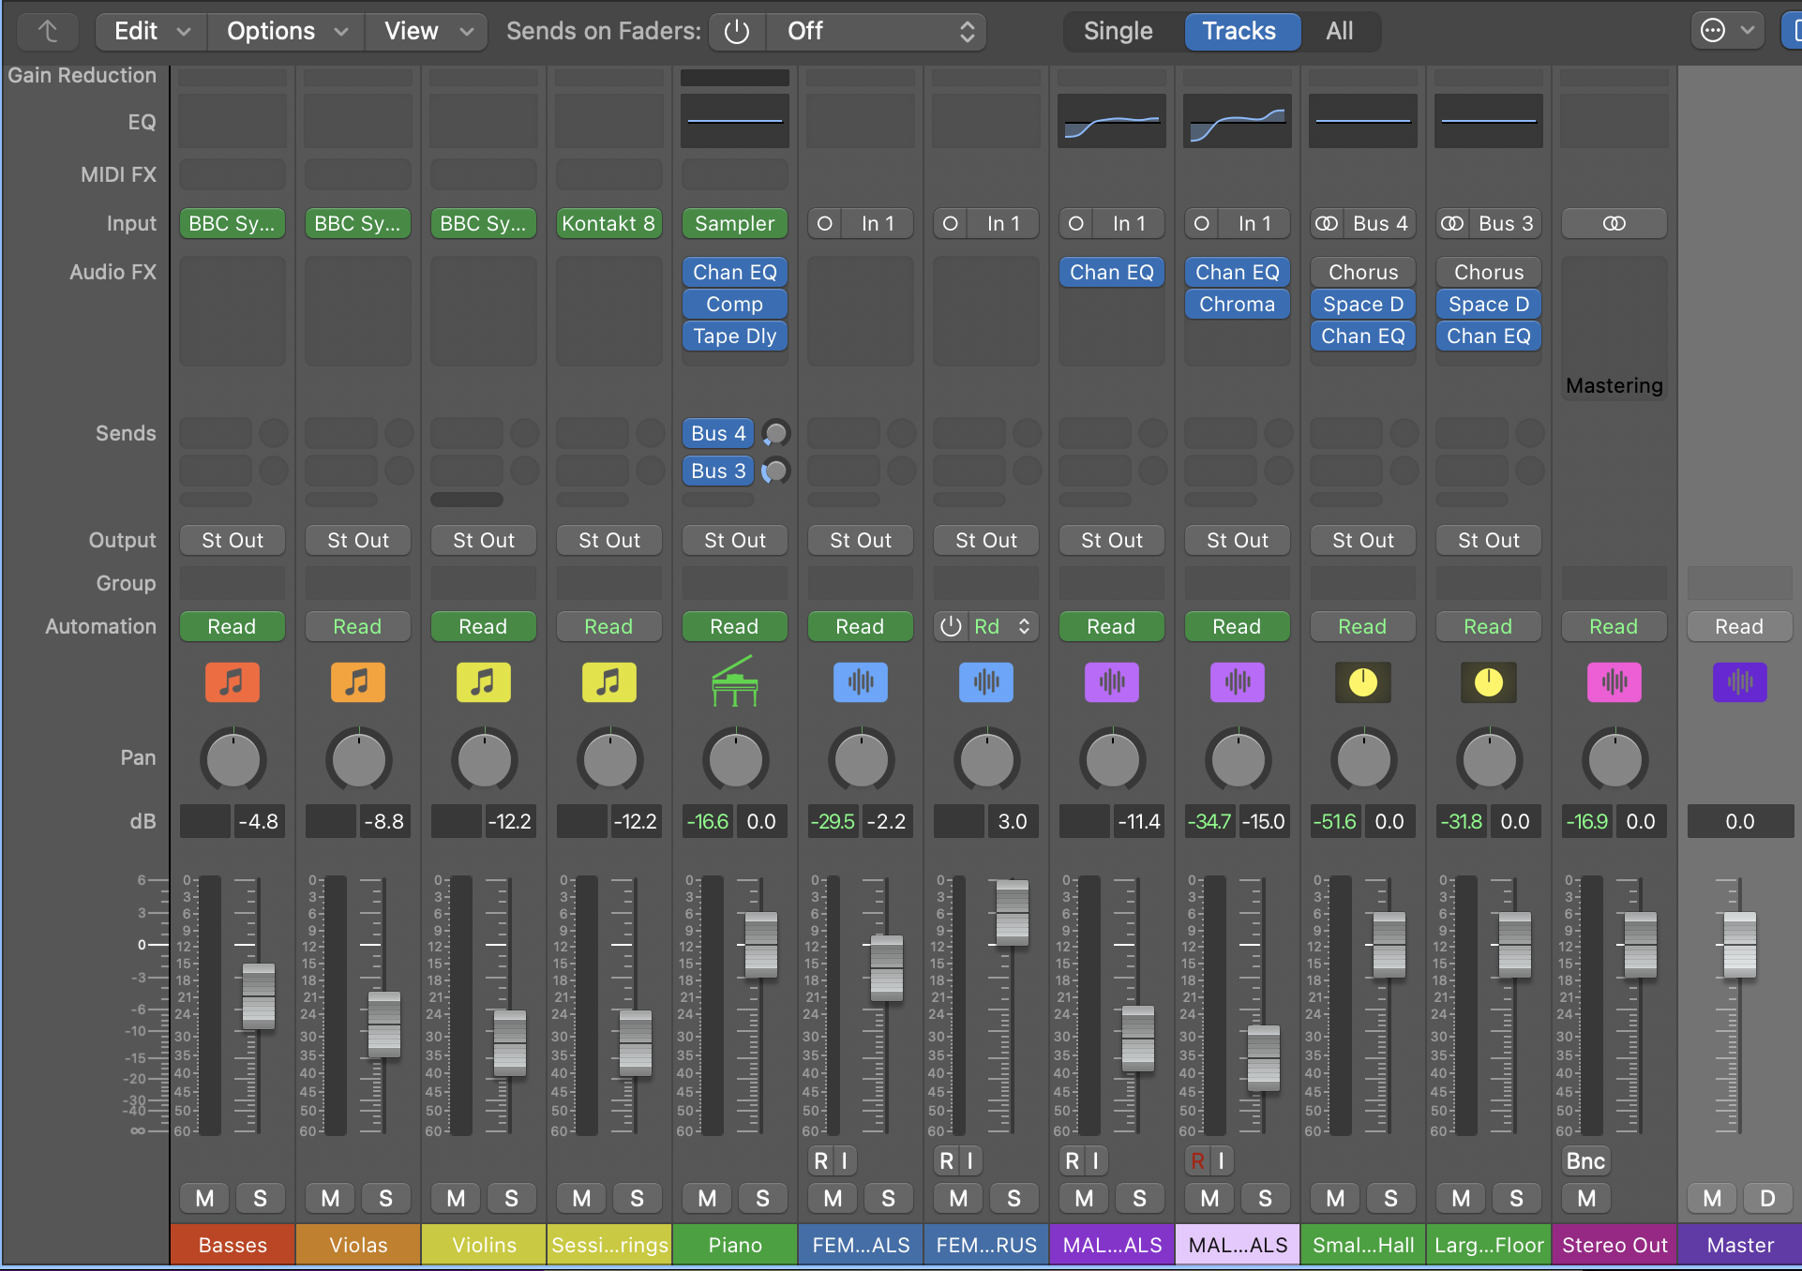
Task: Click the FEM...RUS blue waveform icon
Action: pyautogui.click(x=985, y=681)
